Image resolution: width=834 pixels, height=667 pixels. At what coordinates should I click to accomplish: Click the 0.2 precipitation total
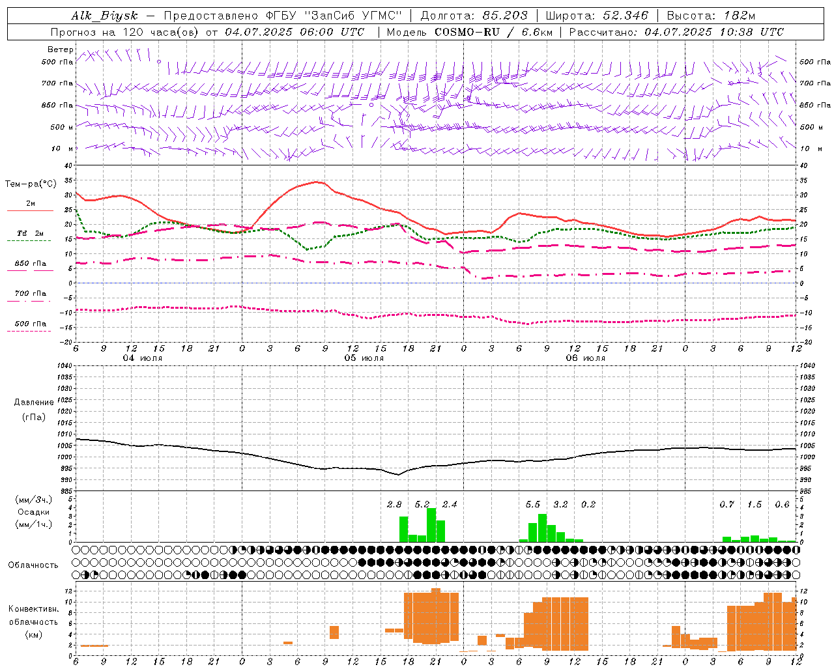[588, 504]
